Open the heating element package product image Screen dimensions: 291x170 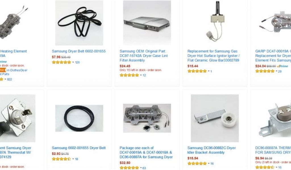(x=147, y=118)
